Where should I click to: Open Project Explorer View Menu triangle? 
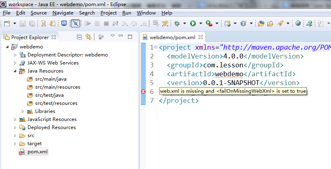pyautogui.click(x=113, y=36)
